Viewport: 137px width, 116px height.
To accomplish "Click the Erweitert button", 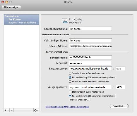I will pos(119,106).
